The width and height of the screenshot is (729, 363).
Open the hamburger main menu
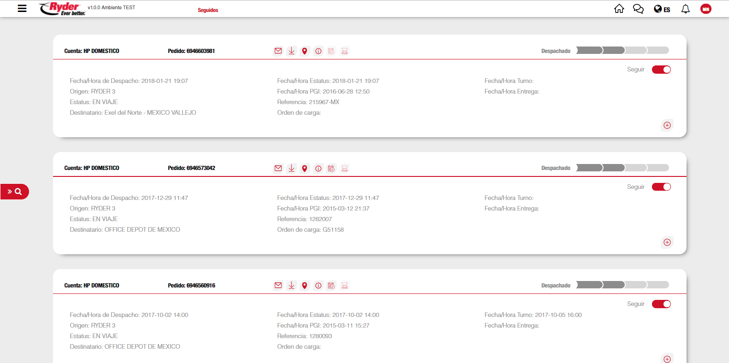(22, 8)
